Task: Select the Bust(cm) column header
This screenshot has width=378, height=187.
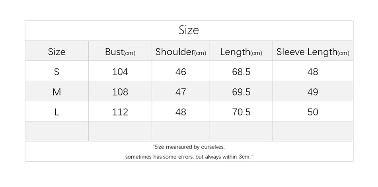Action: [120, 52]
